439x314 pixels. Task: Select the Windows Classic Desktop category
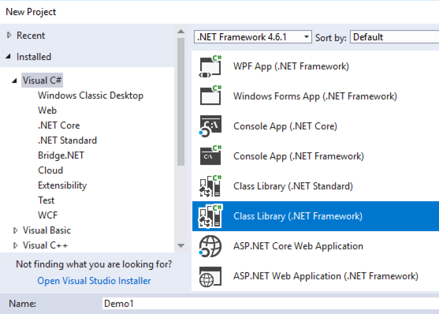click(91, 95)
